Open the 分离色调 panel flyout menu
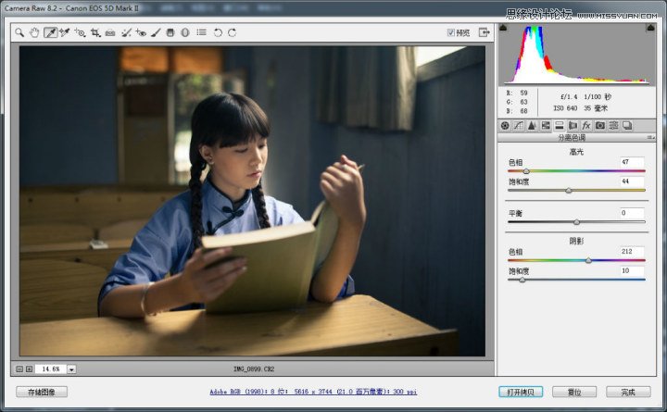This screenshot has height=412, width=667. click(651, 137)
